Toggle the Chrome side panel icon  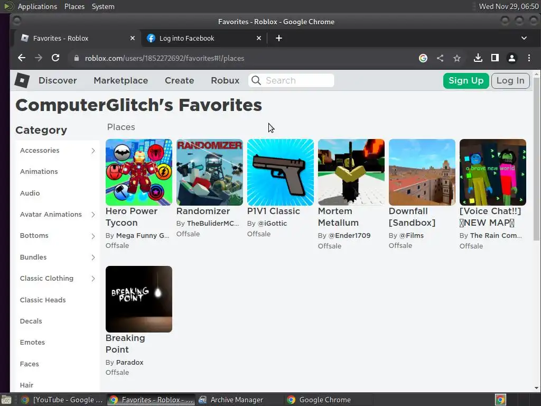coord(495,58)
